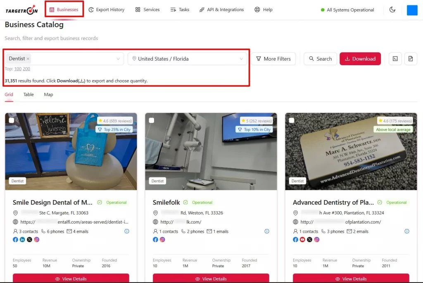The height and width of the screenshot is (283, 423).
Task: Open More Filters panel
Action: [273, 59]
